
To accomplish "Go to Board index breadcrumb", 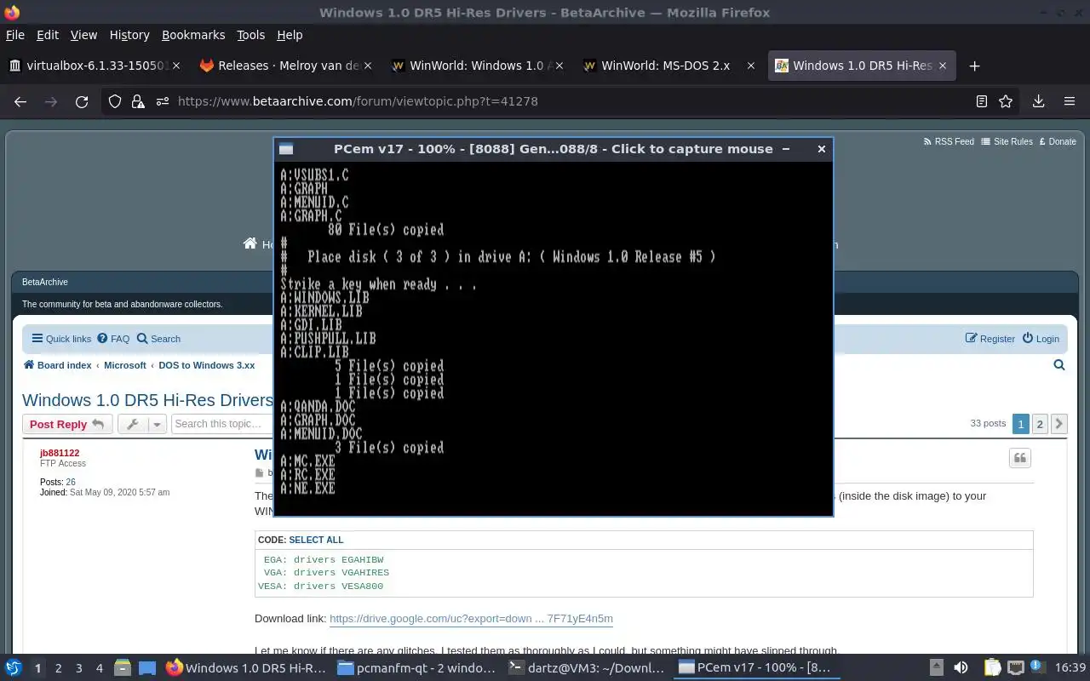I will tap(57, 365).
